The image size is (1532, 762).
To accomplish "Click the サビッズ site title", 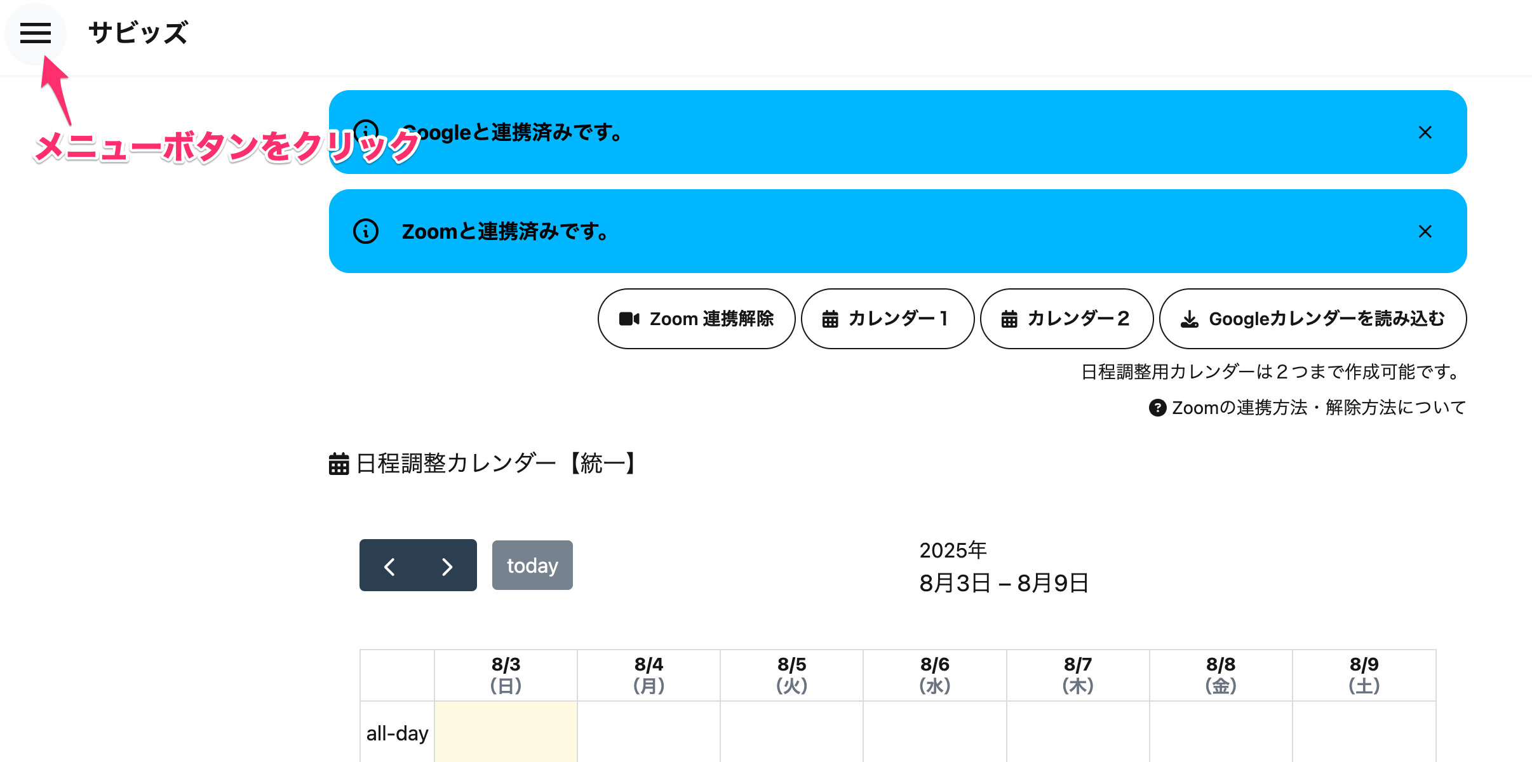I will coord(138,33).
